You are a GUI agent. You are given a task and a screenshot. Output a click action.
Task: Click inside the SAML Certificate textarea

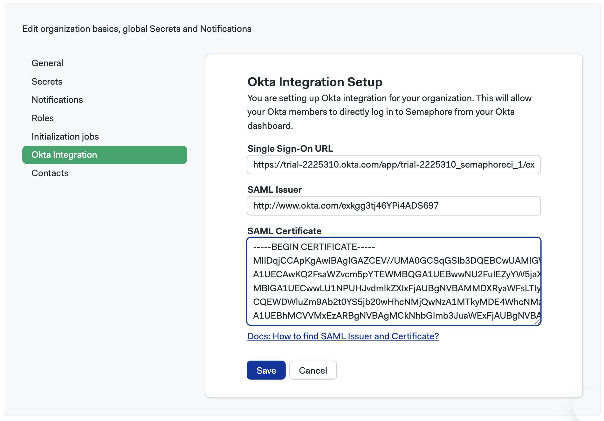[x=394, y=281]
